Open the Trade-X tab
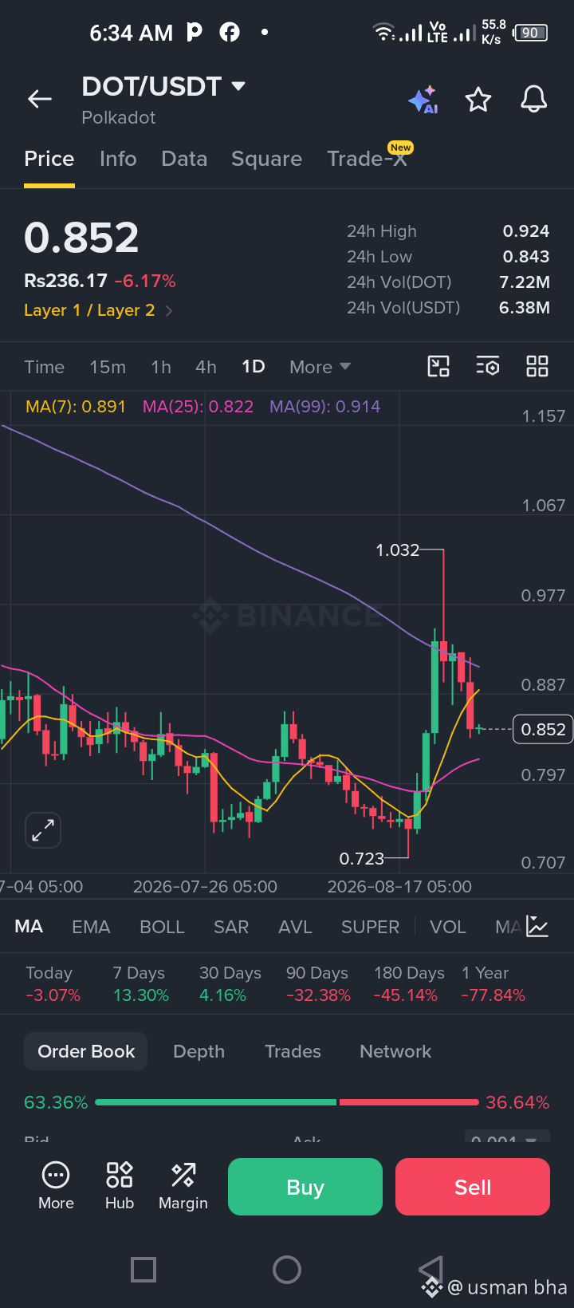The height and width of the screenshot is (1308, 574). 368,159
